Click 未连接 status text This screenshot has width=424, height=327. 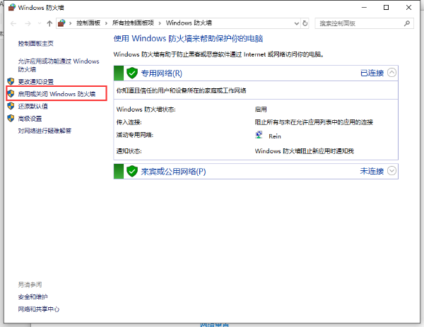point(372,171)
